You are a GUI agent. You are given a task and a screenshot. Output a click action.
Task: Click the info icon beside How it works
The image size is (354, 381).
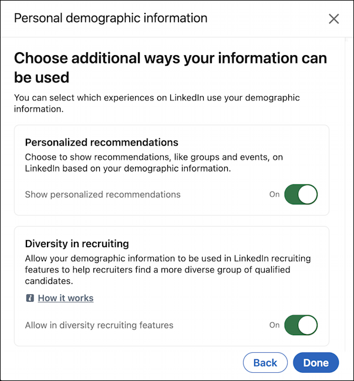pos(30,298)
